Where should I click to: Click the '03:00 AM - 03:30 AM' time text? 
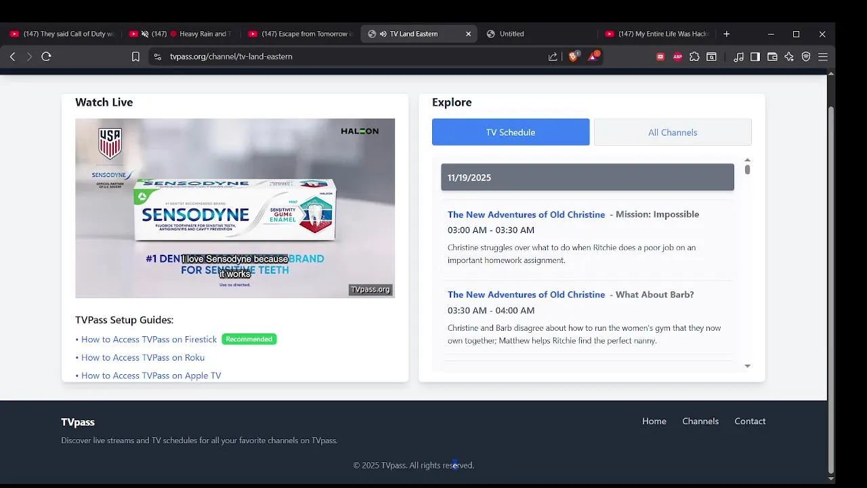coord(491,230)
